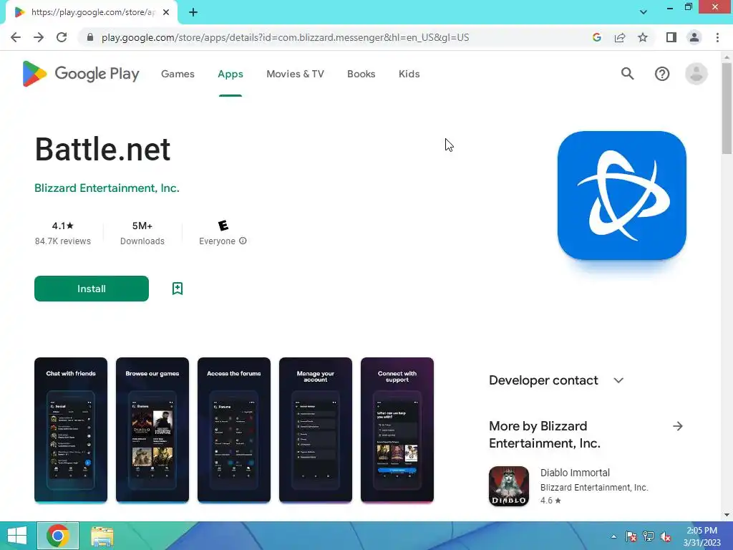Image resolution: width=733 pixels, height=550 pixels.
Task: Click the page vertical scrollbar thumb
Action: [x=727, y=109]
